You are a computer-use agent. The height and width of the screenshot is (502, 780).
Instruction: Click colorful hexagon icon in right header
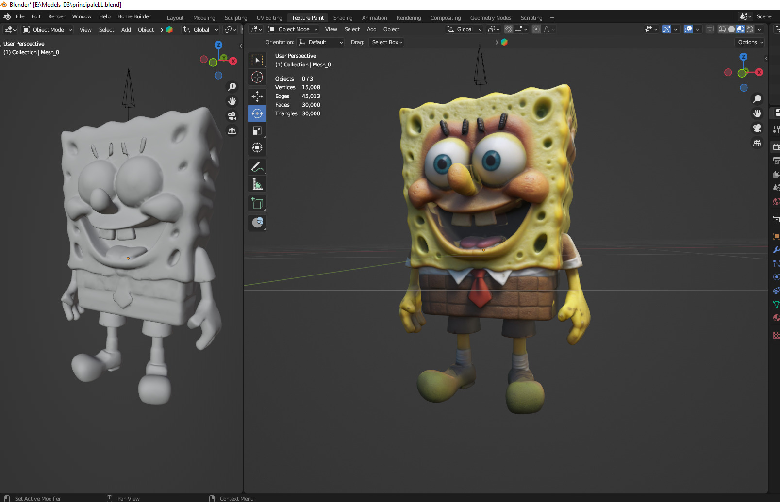point(504,42)
